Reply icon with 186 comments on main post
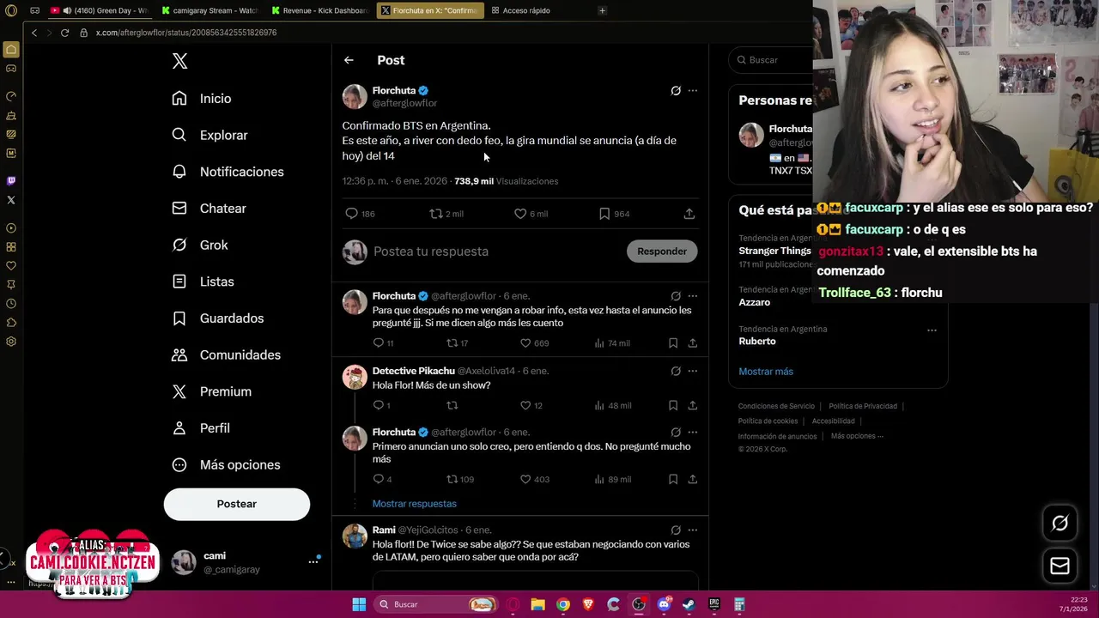 (351, 214)
